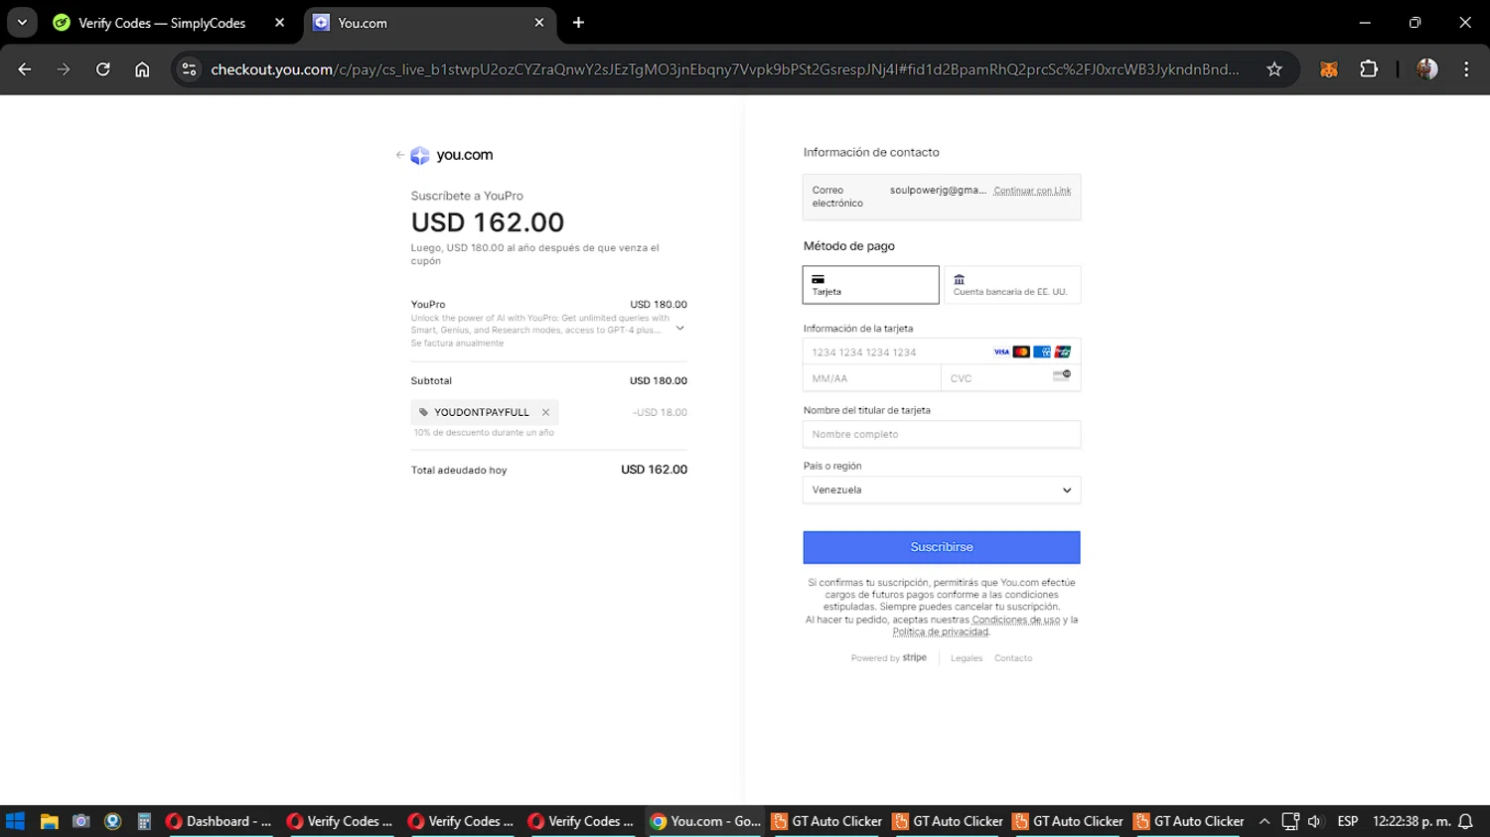Bookmark this page with the star
The image size is (1490, 837).
point(1274,70)
